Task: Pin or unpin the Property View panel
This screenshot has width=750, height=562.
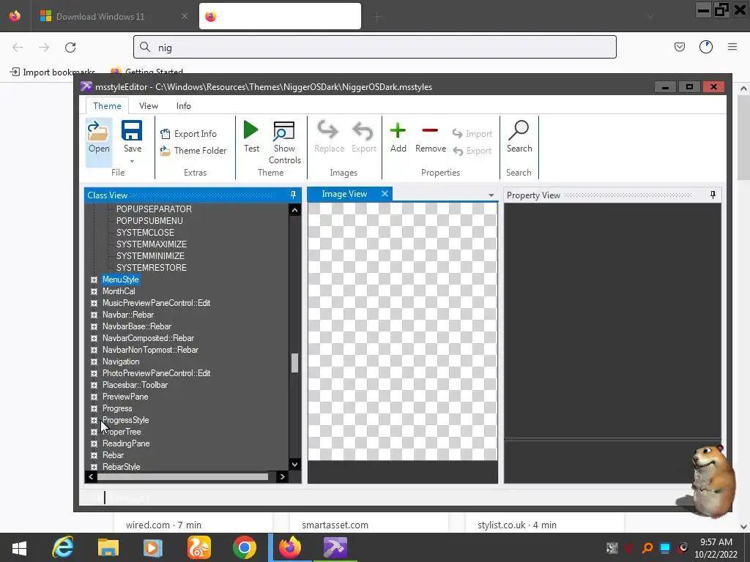Action: tap(713, 195)
